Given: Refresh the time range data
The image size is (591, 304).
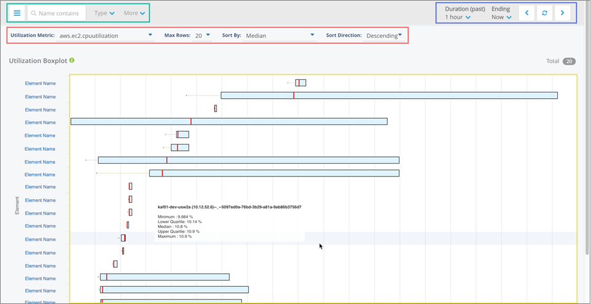Looking at the screenshot, I should pyautogui.click(x=545, y=13).
